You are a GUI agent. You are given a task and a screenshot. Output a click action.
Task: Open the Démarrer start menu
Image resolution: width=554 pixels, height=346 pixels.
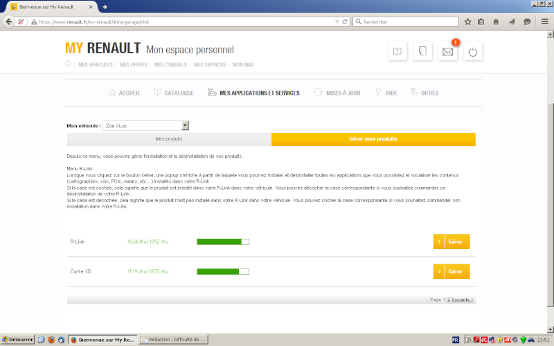pos(18,340)
